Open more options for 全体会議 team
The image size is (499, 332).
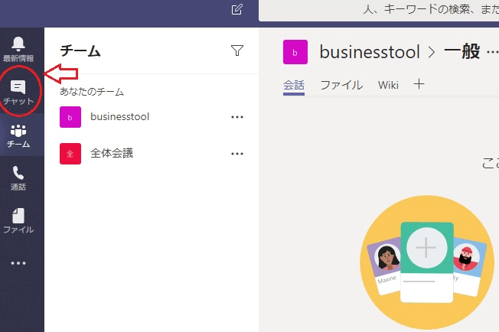point(237,154)
